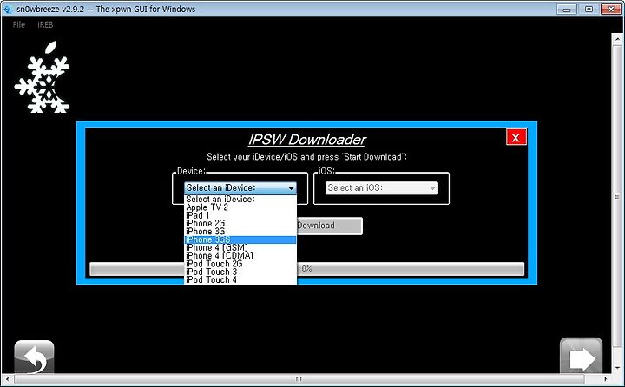Choose iPad 1 from device list
The image size is (625, 387).
click(x=240, y=215)
